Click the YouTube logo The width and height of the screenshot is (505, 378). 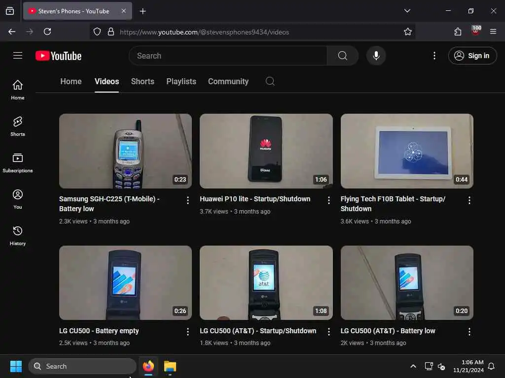click(x=58, y=56)
